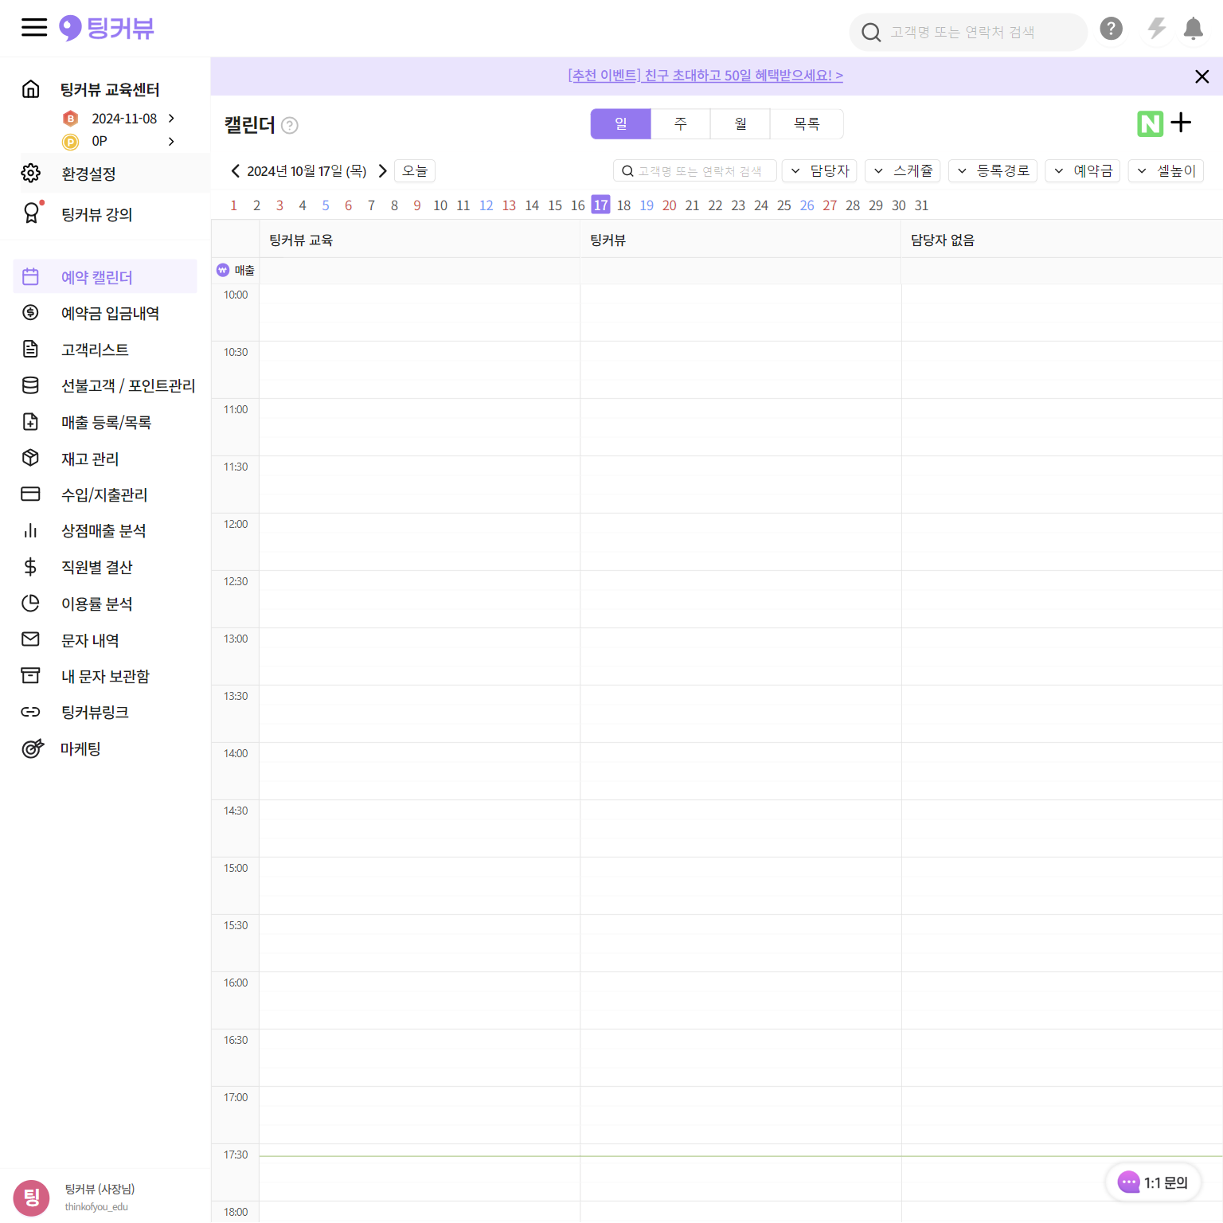Screen dimensions: 1223x1223
Task: Open 수입/지출관리 from the sidebar
Action: (x=105, y=494)
